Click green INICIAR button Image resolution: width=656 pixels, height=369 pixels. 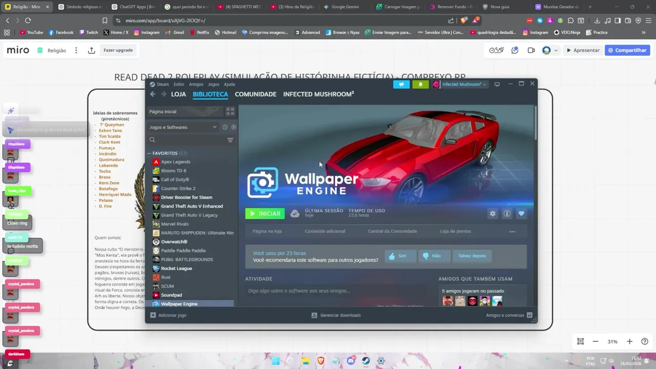click(x=265, y=214)
